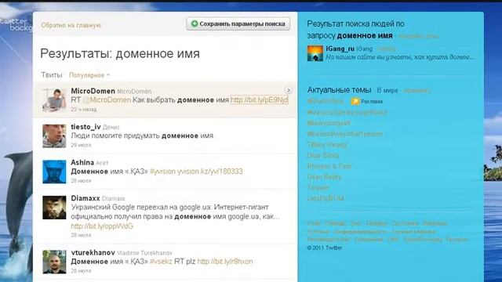The width and height of the screenshot is (502, 282).
Task: Open iGang_ru's sunset avatar in people results
Action: [315, 53]
